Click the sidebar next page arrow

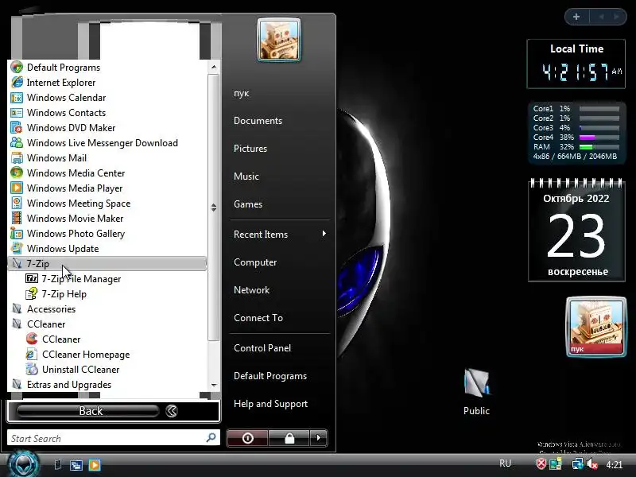tap(616, 17)
